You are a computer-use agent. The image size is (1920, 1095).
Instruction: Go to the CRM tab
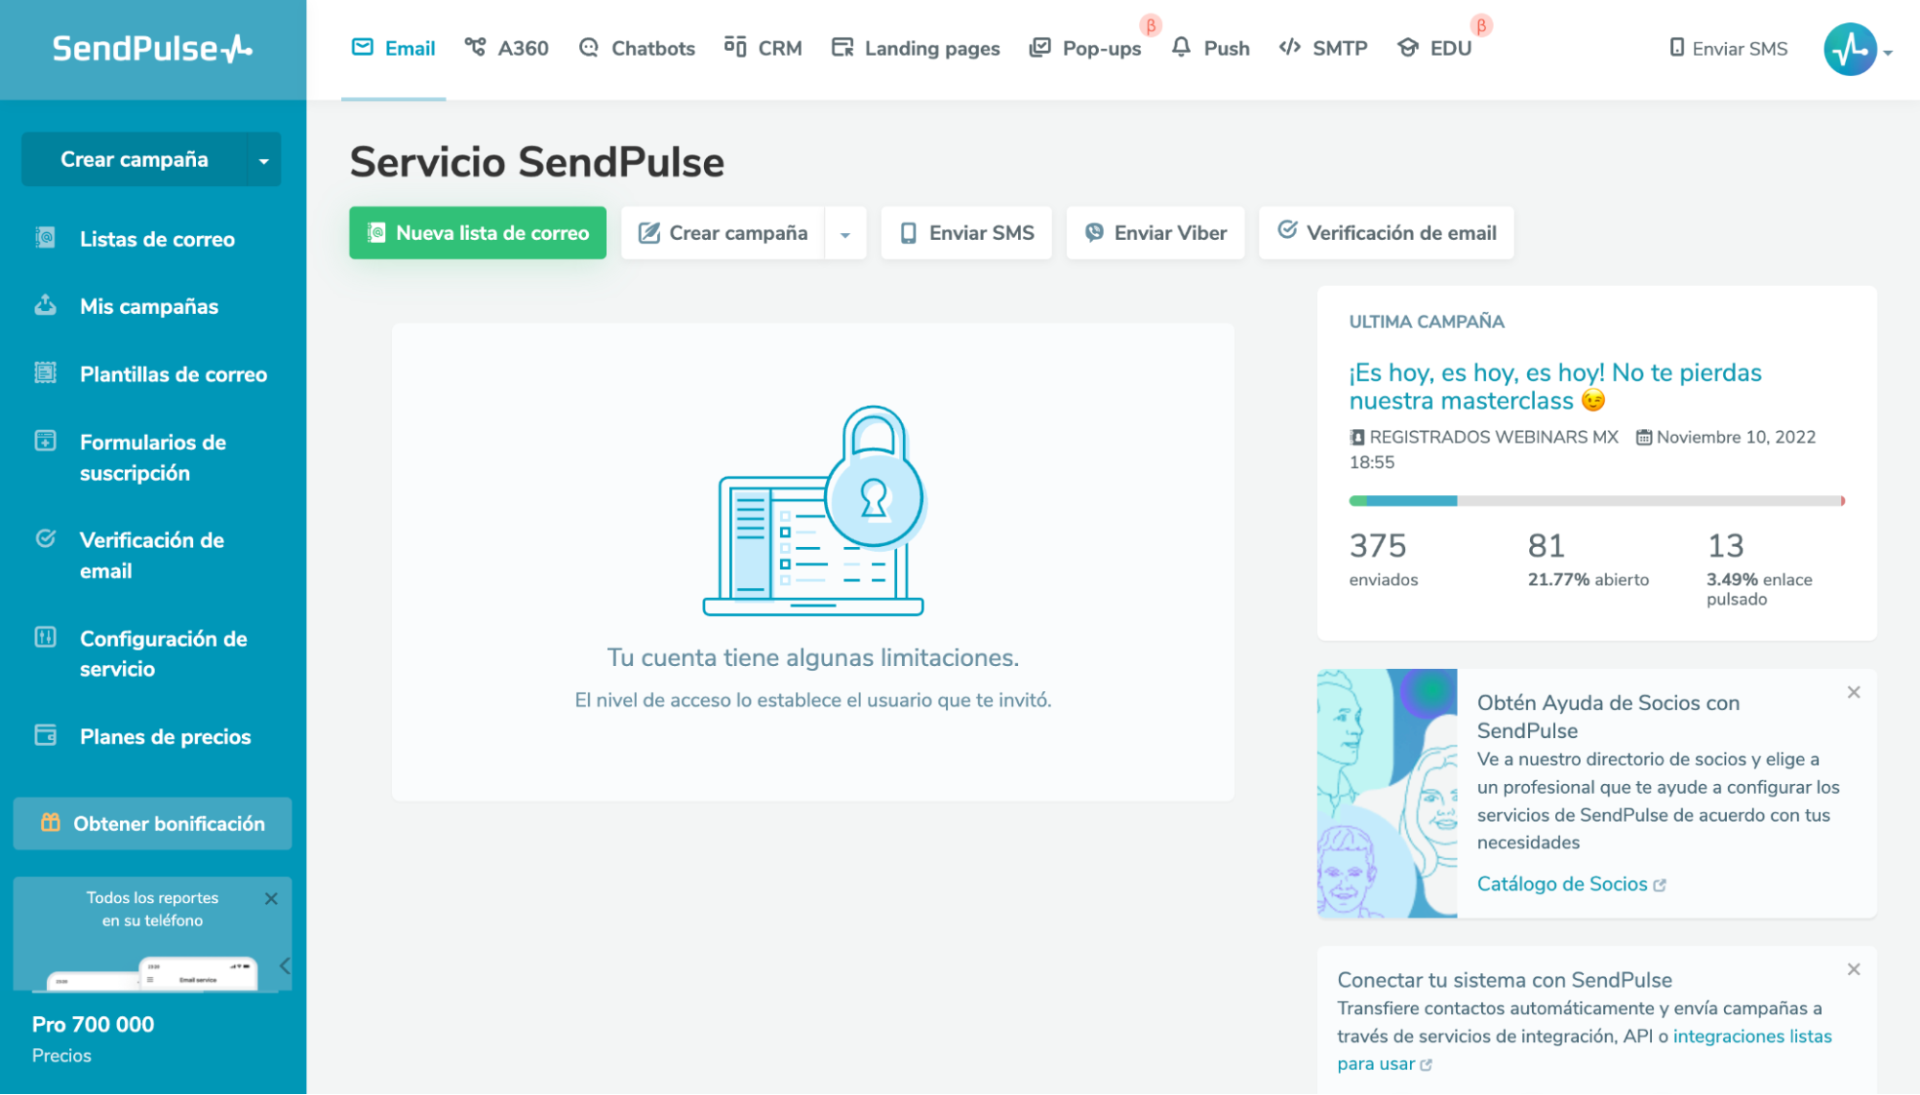(763, 48)
